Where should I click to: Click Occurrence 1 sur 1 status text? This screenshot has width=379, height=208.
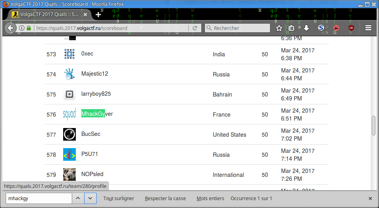(251, 198)
